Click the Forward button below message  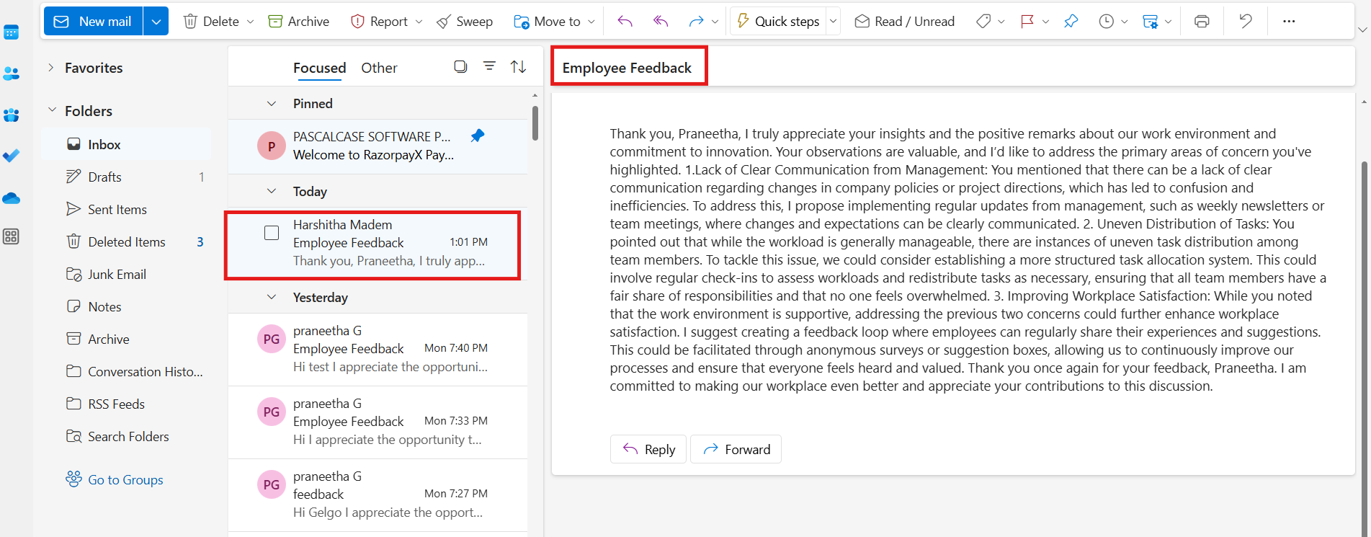(x=736, y=449)
